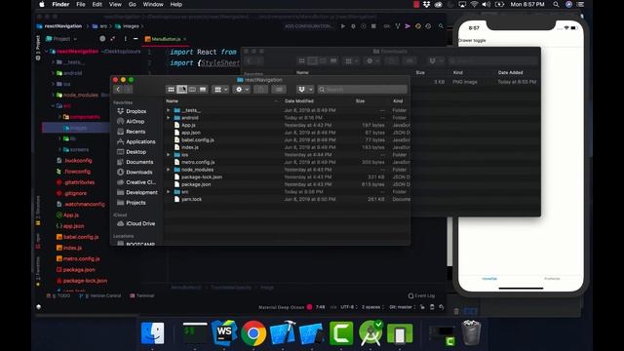Expand the screens folder in WebStorm project tree
The width and height of the screenshot is (624, 351).
59,149
